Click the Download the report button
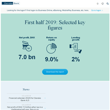110x110 pixels. [x=55, y=72]
